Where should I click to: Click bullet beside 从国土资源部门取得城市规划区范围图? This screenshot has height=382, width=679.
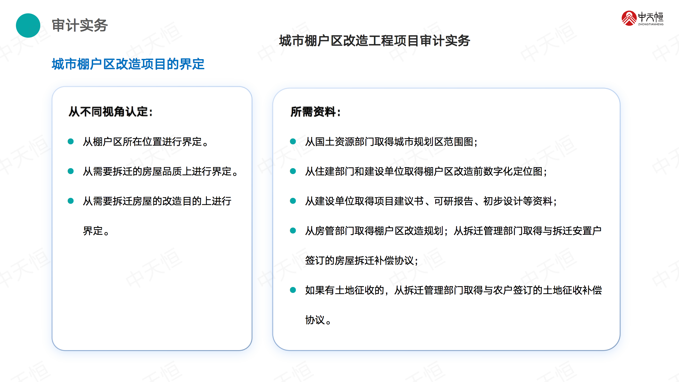tap(293, 141)
